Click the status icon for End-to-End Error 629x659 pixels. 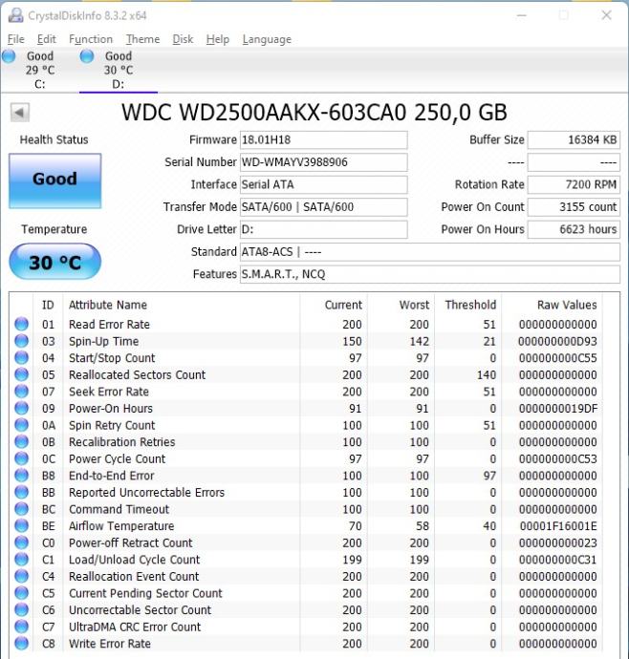[x=21, y=476]
